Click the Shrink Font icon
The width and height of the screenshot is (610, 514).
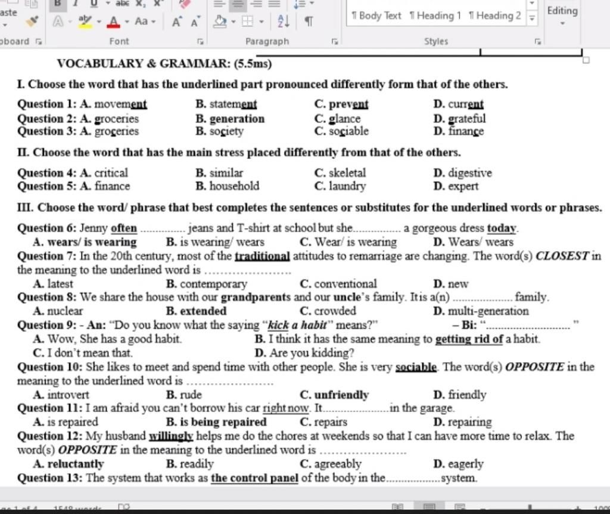195,21
